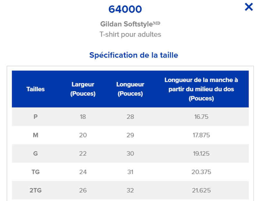The height and width of the screenshot is (201, 263).
Task: Click the 18 width value for size P
Action: click(83, 117)
